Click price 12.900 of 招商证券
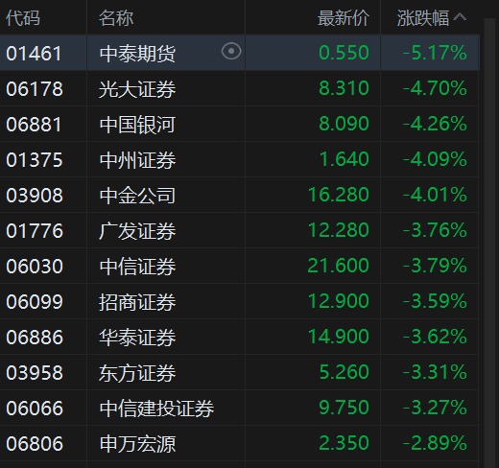Viewport: 499px width, 468px height. point(339,301)
